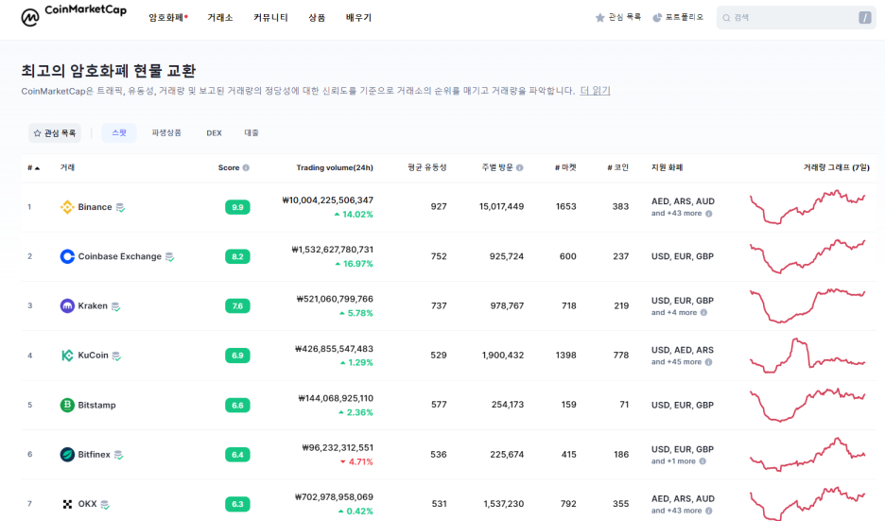Viewport: 885px width, 521px height.
Task: Click the 6.4 score badge for Bitfinex
Action: (237, 455)
